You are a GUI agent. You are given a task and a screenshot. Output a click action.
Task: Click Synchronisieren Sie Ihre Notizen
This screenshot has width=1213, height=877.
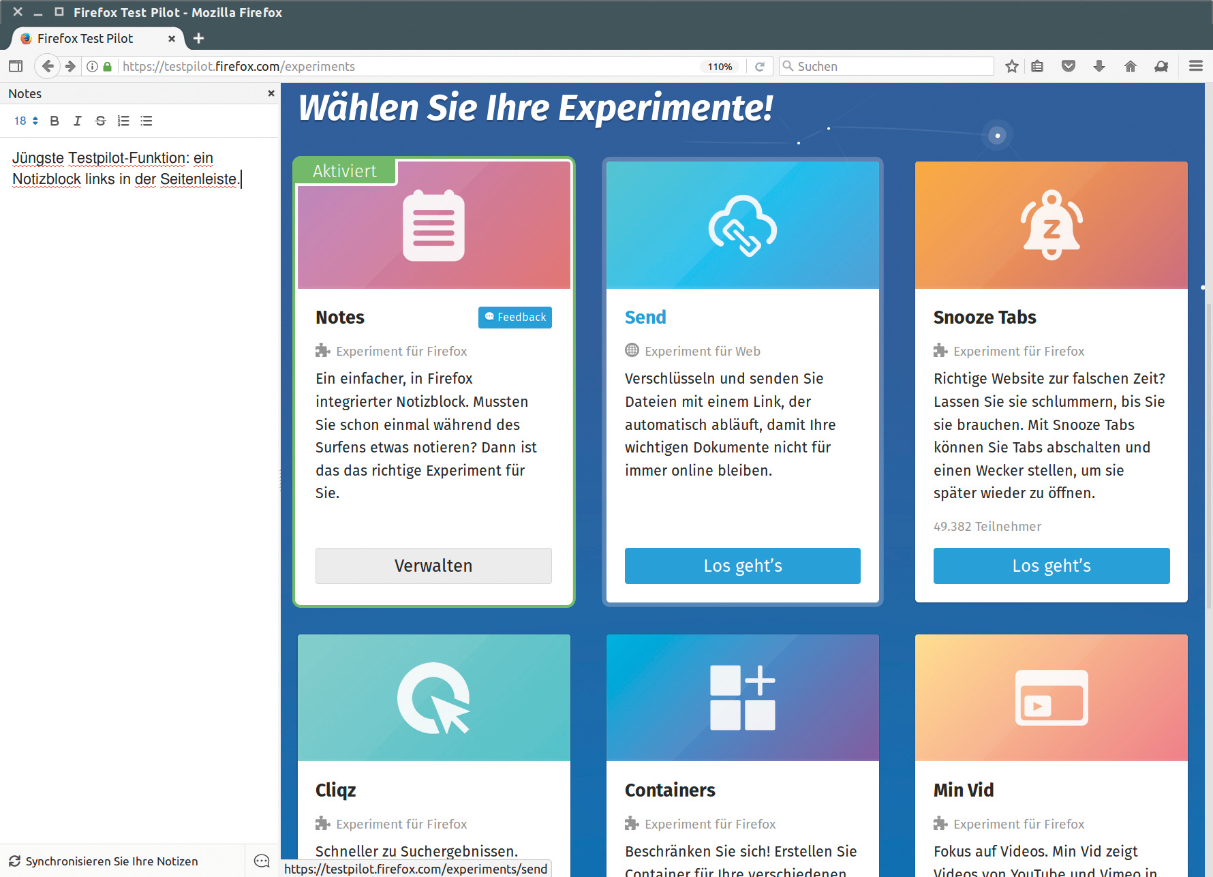[x=112, y=861]
